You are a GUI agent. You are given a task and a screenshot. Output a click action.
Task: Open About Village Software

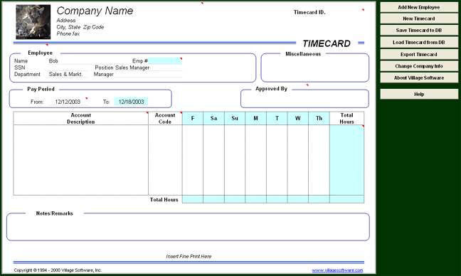pyautogui.click(x=419, y=78)
